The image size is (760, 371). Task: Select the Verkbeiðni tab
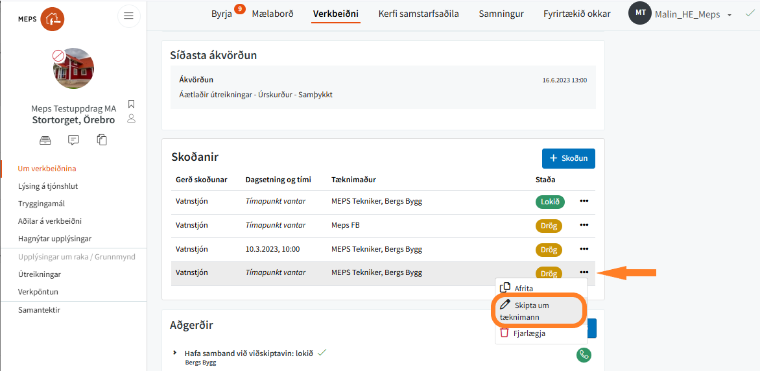point(336,14)
